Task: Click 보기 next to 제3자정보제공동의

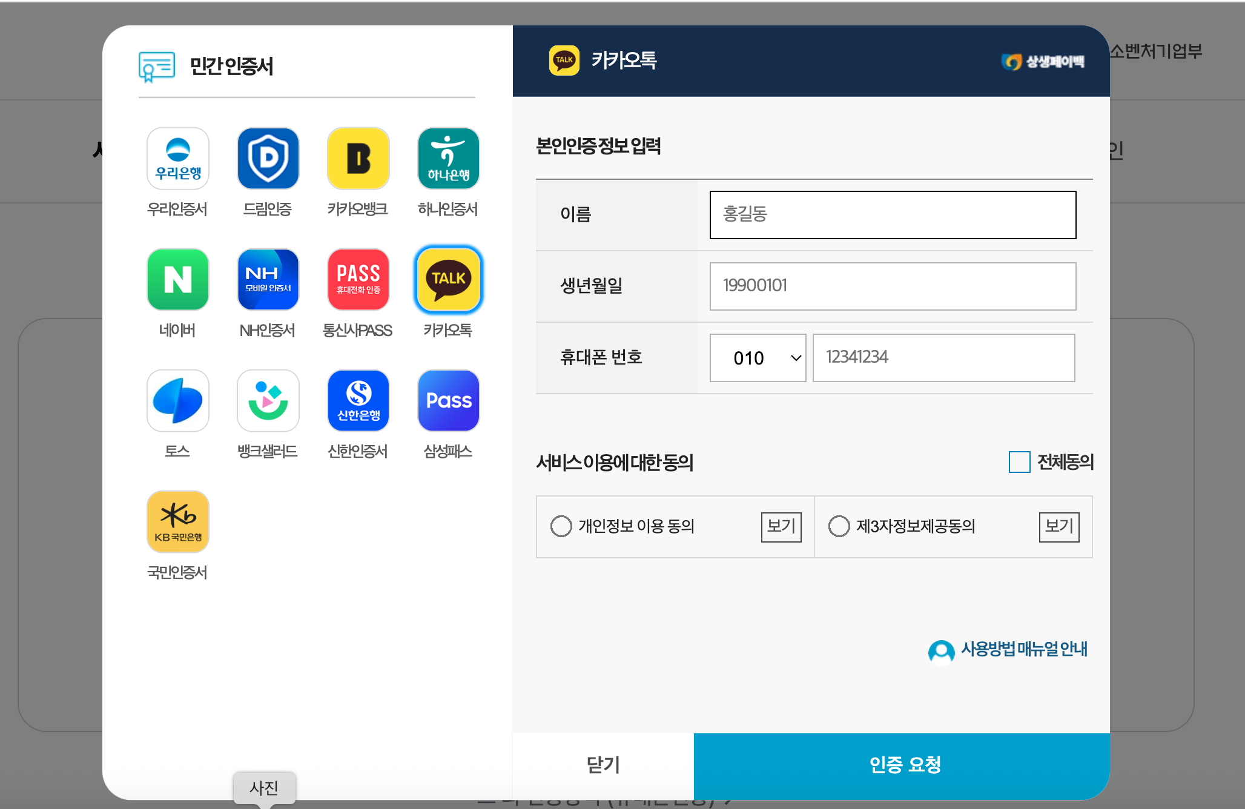Action: pyautogui.click(x=1058, y=527)
